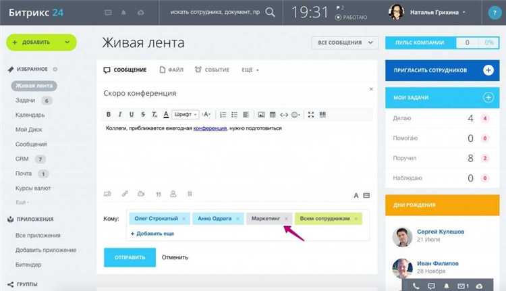The height and width of the screenshot is (291, 506).
Task: Insert a video using the camera icon
Action: [x=141, y=194]
